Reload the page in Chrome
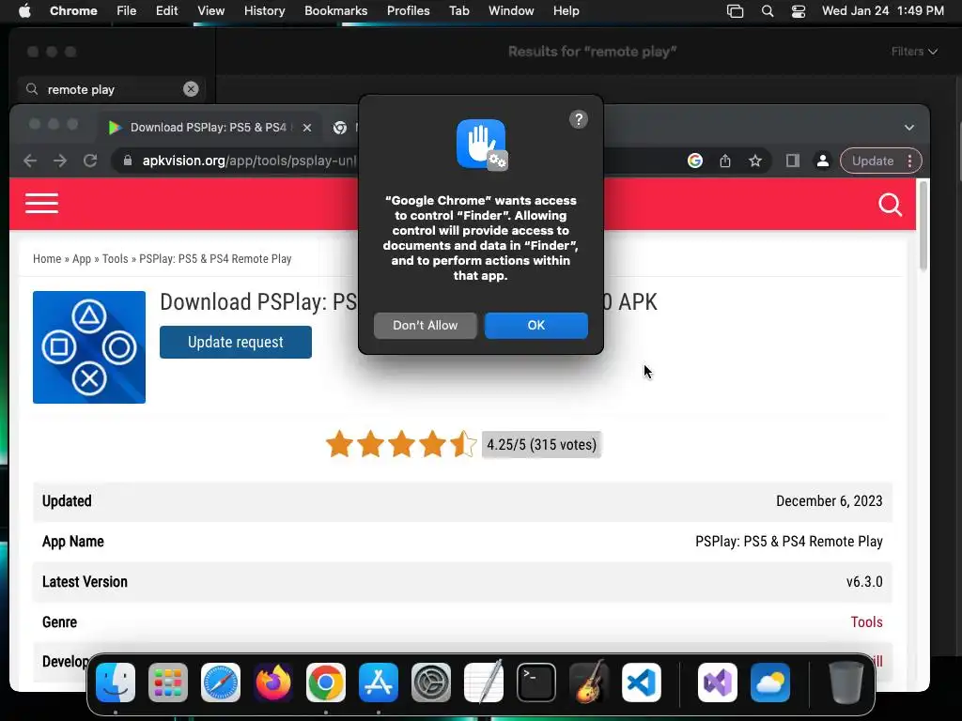The image size is (962, 721). [90, 161]
